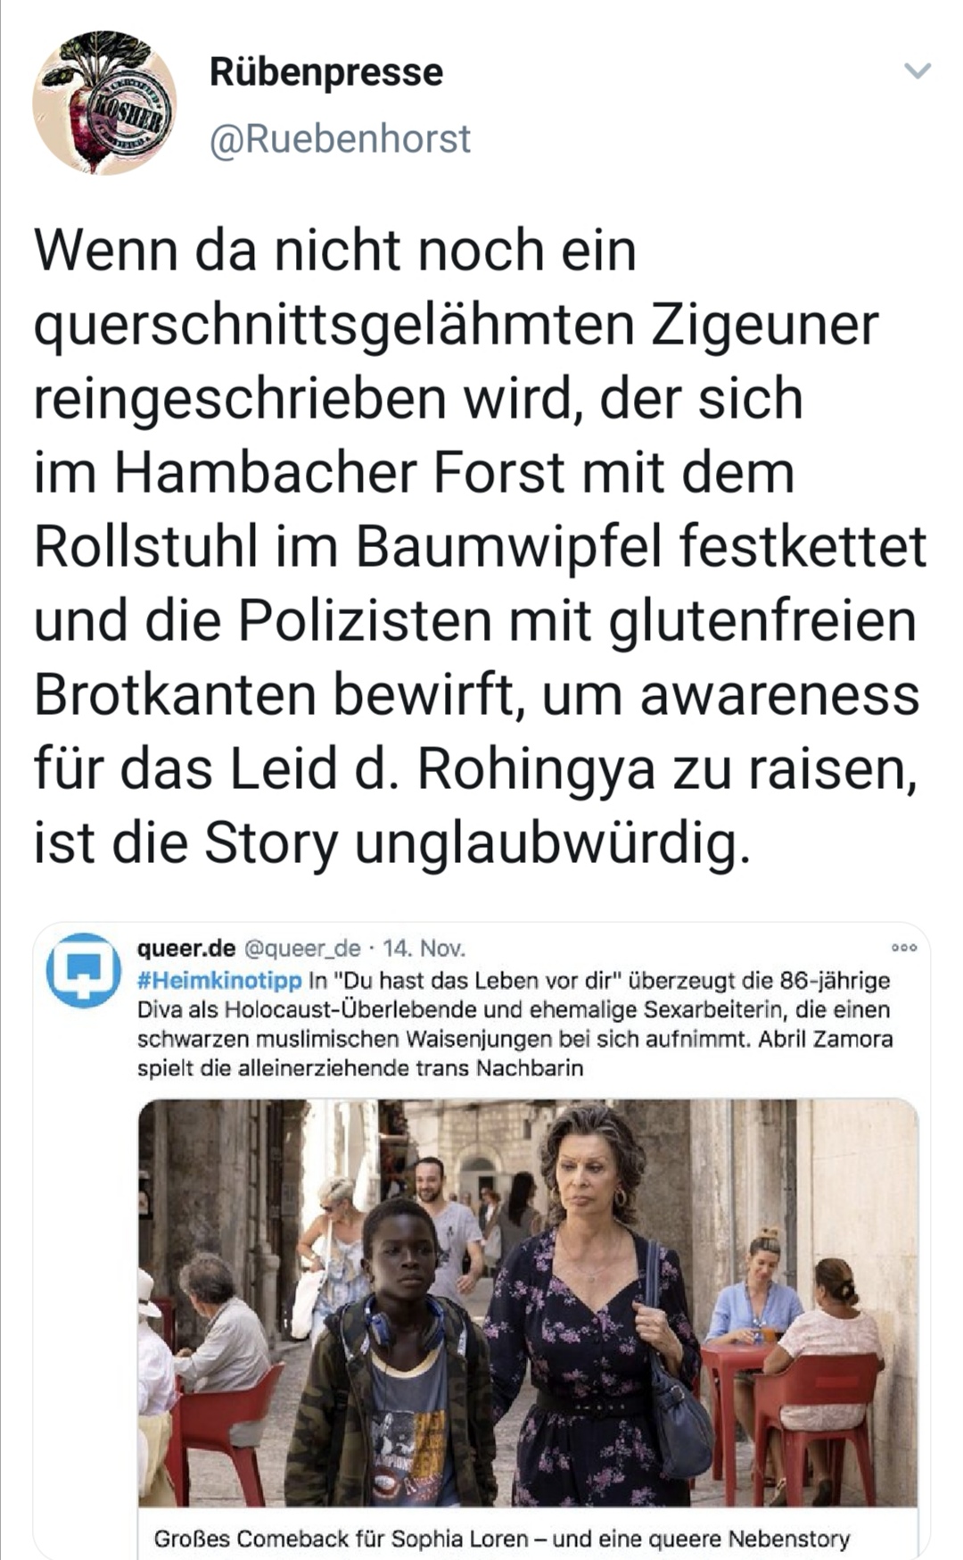Click the @queer_de handle
Viewport: 963px width, 1560px height.
301,948
